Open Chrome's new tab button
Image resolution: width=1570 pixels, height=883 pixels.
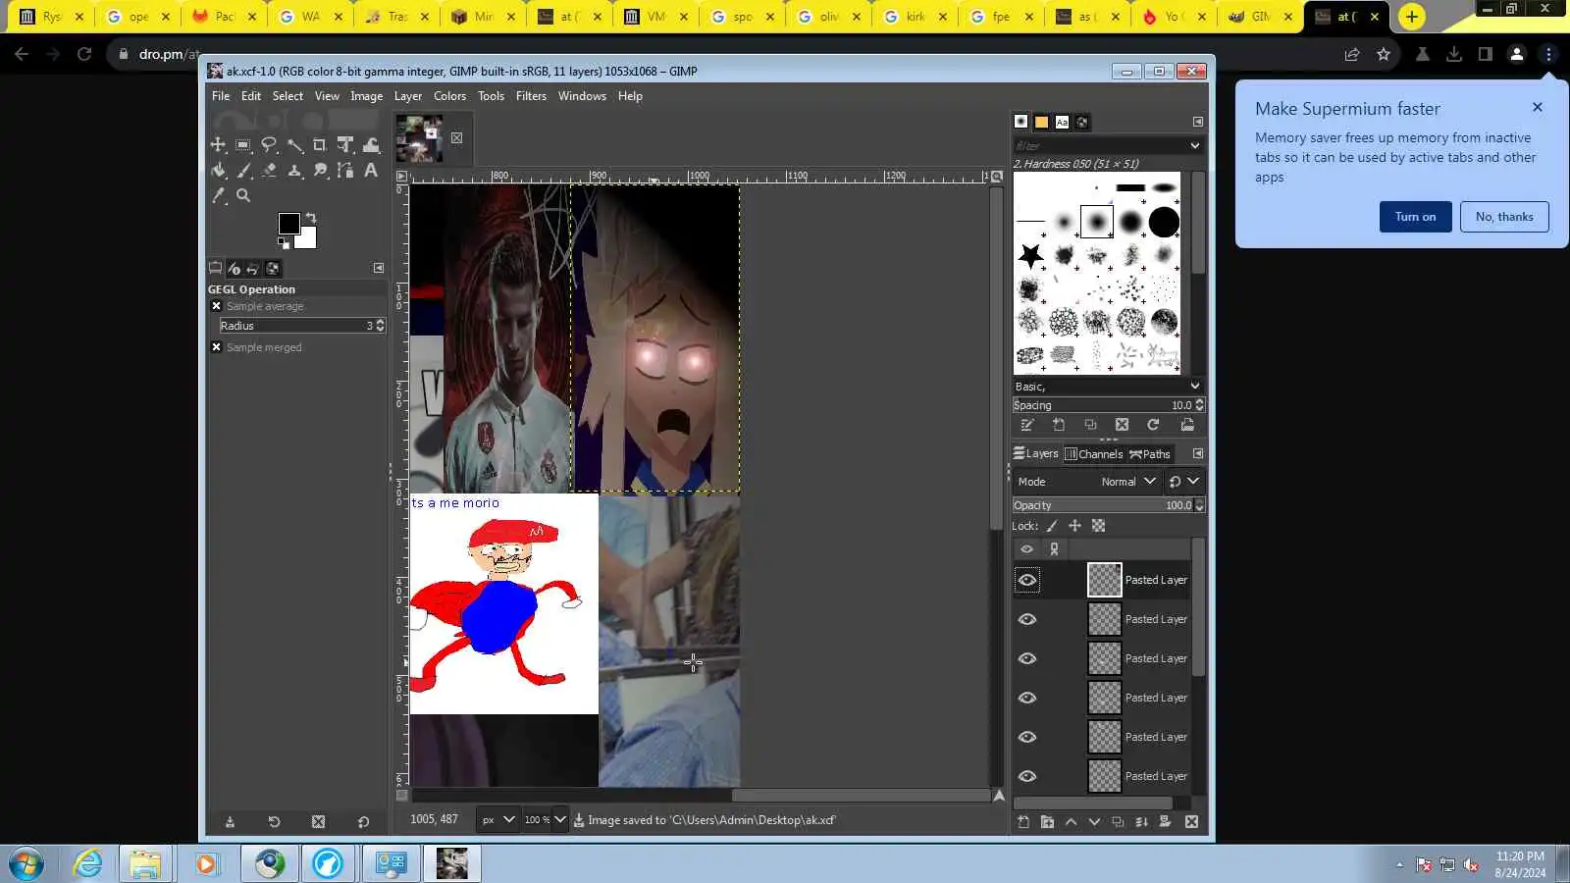pyautogui.click(x=1411, y=16)
